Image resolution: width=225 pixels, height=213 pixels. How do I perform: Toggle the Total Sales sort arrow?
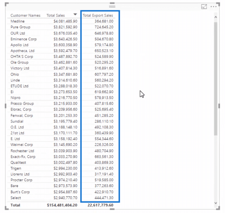[x=75, y=14]
